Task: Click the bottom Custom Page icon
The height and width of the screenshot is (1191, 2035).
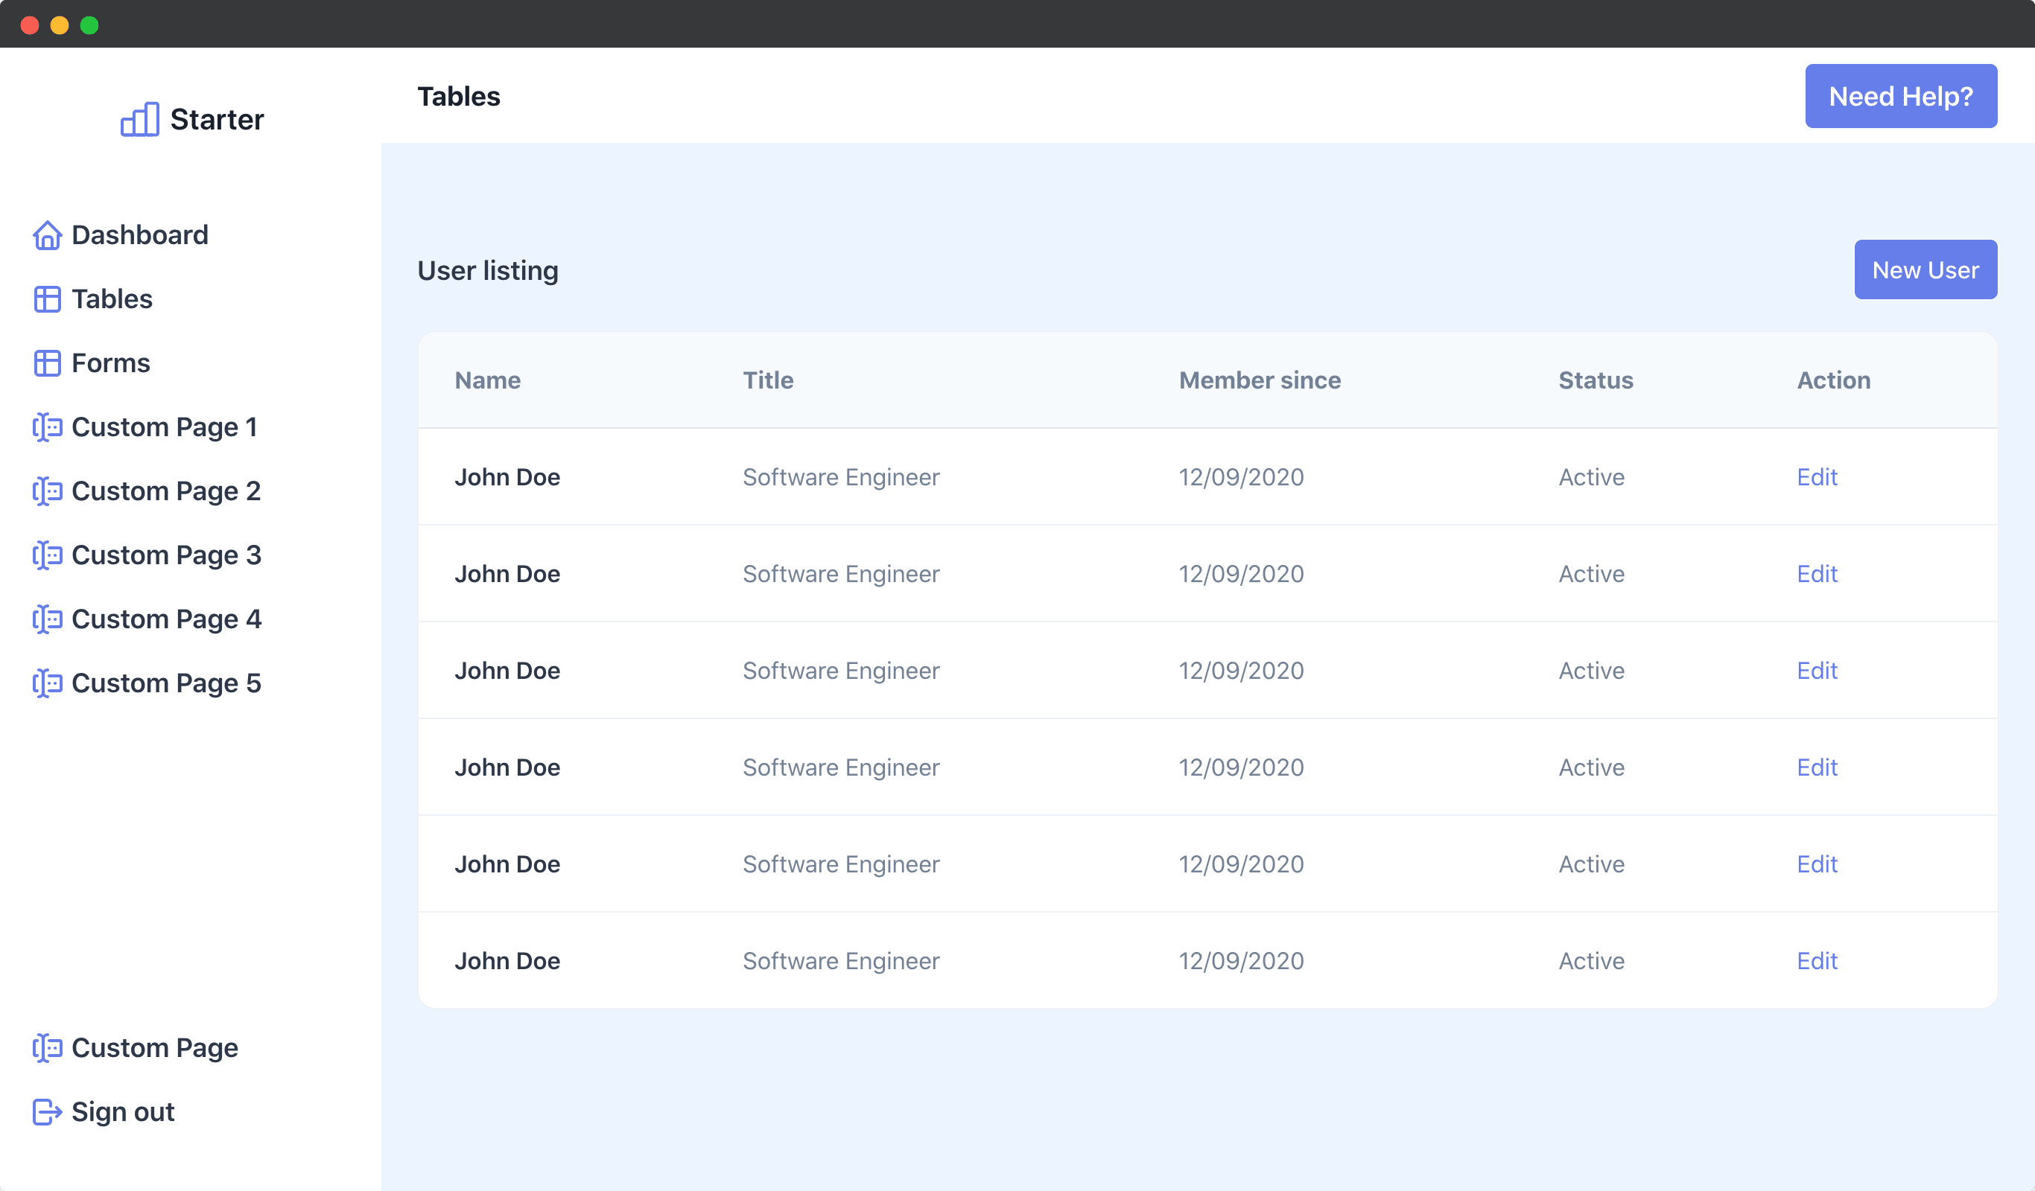Action: [48, 1047]
